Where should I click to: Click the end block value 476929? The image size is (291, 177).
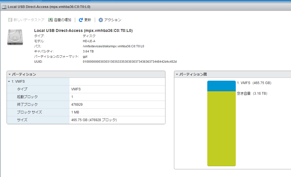[77, 105]
